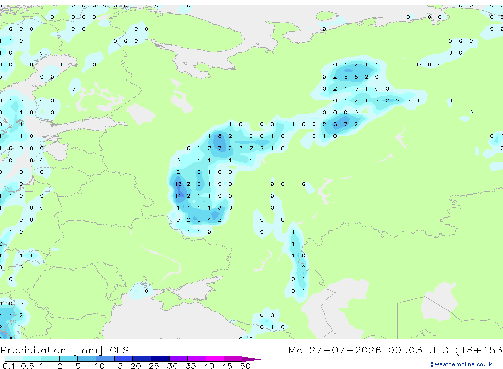Pick the 15–20 mm legend color segment
The height and width of the screenshot is (369, 503).
point(123,359)
